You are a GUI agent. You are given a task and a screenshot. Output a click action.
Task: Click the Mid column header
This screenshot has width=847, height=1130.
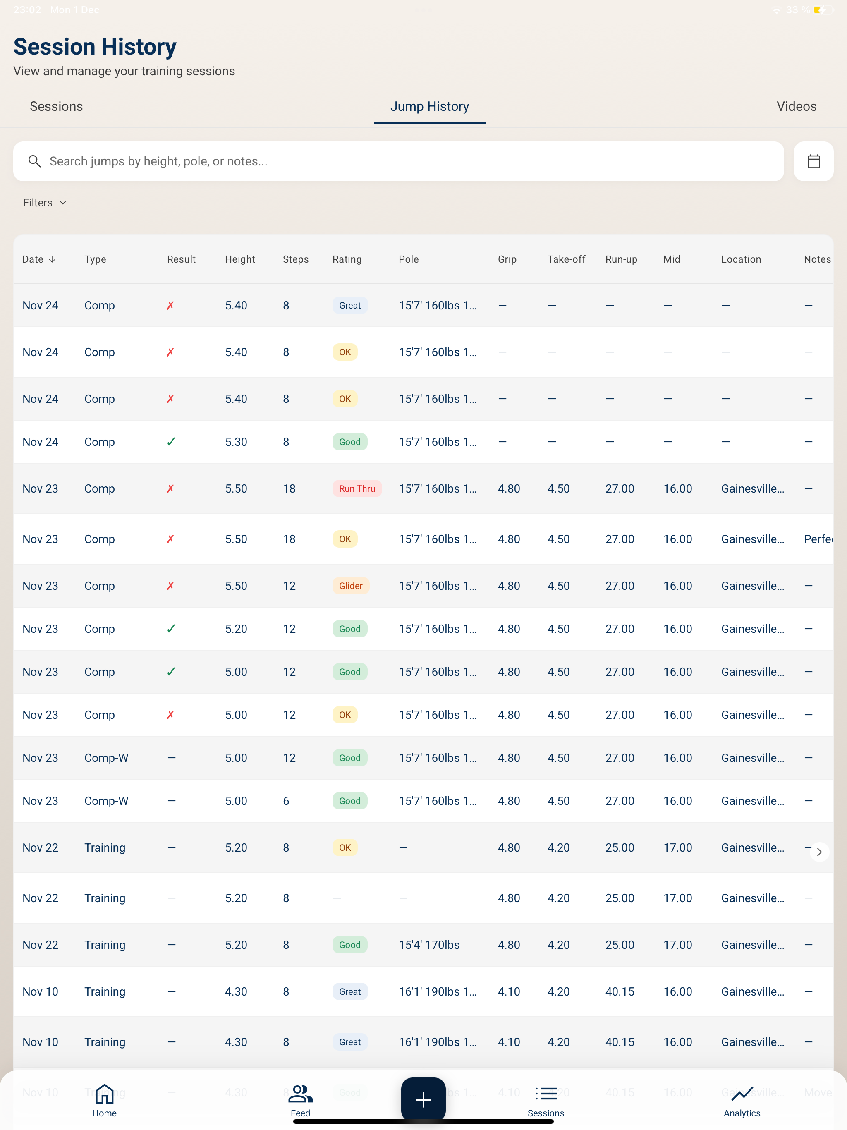671,259
